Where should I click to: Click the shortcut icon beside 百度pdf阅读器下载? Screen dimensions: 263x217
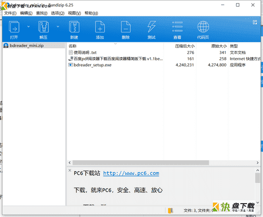click(x=71, y=59)
